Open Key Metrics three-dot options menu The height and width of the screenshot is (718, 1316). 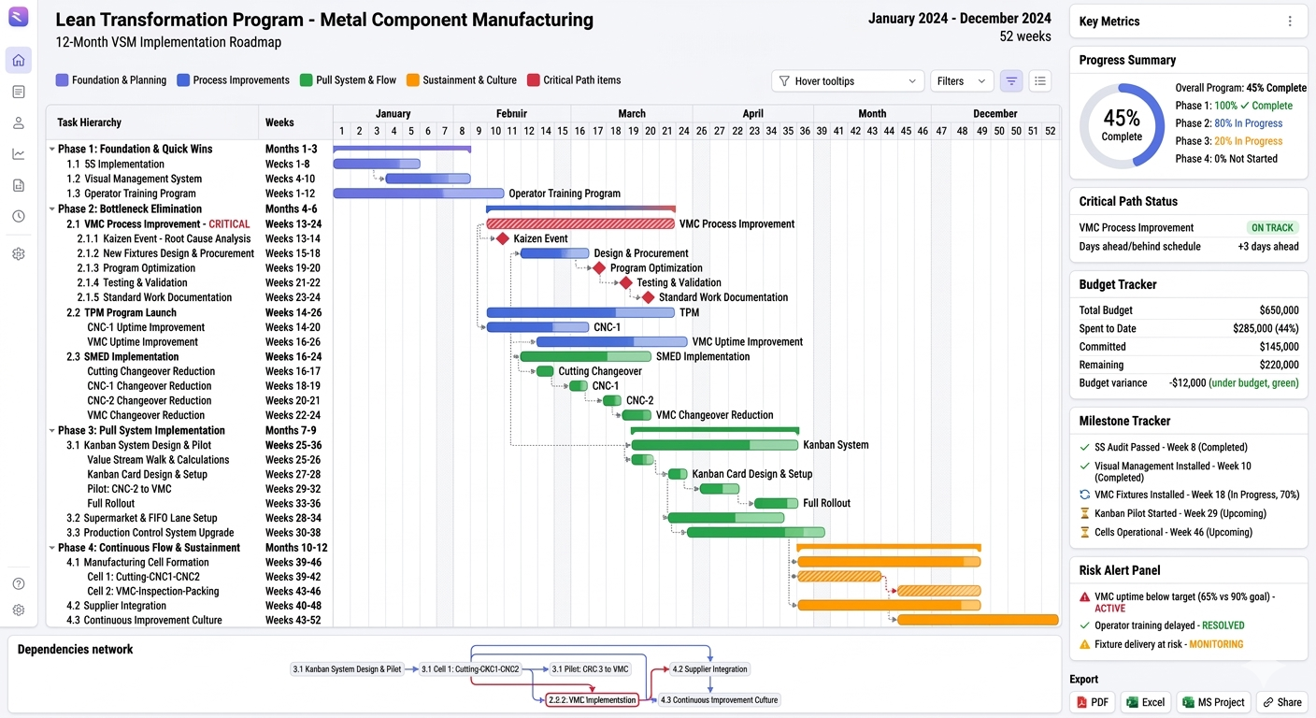pyautogui.click(x=1290, y=22)
